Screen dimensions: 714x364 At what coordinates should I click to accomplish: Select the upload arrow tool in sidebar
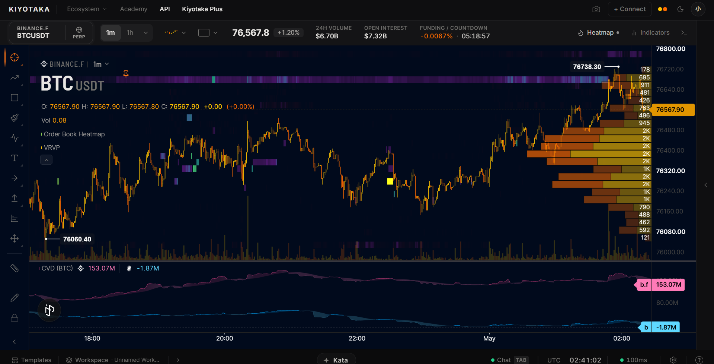click(15, 198)
